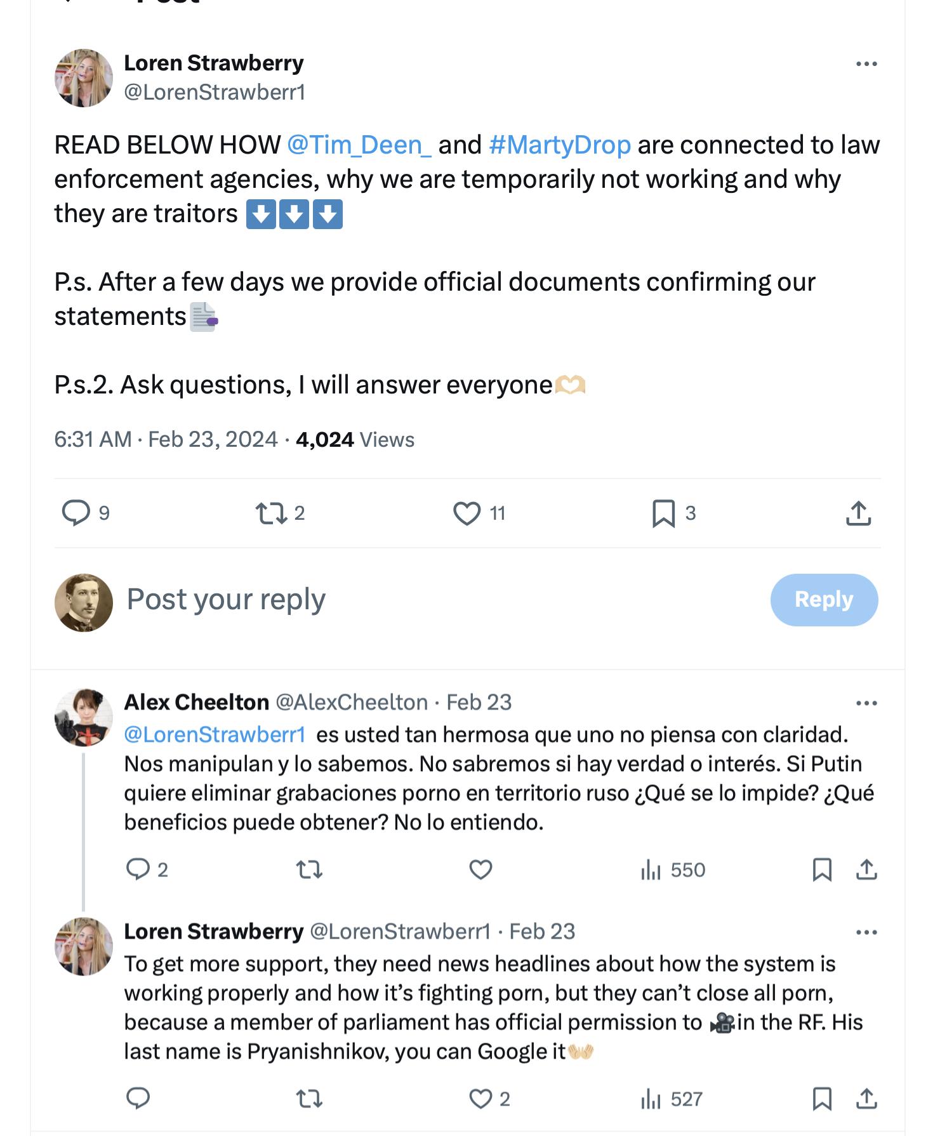Open the @LorenStrawberr1 mention in Alex's reply

tap(215, 734)
